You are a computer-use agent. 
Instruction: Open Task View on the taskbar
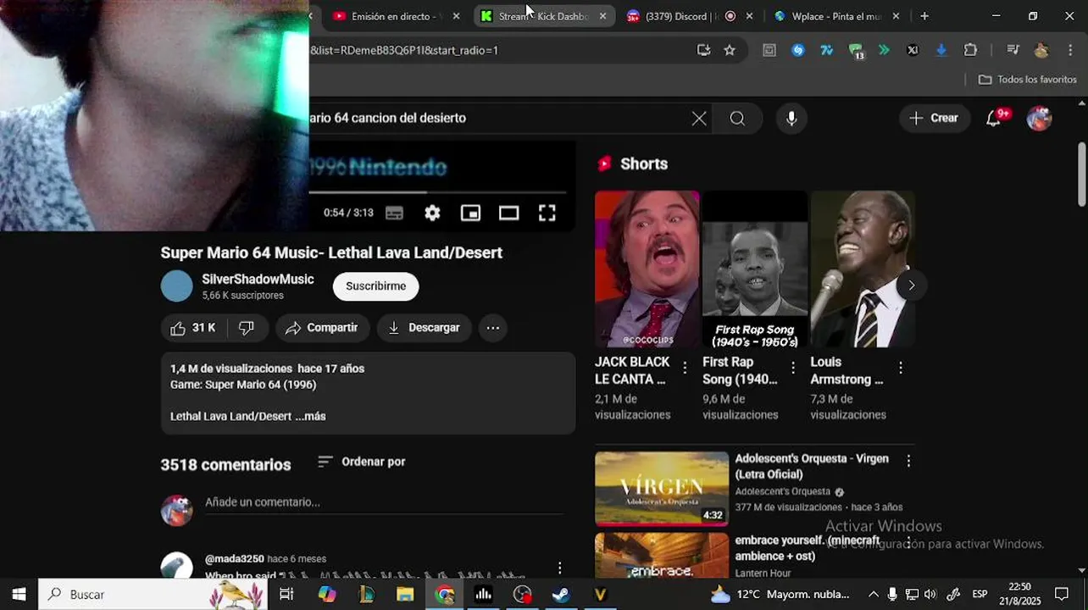[x=286, y=594]
